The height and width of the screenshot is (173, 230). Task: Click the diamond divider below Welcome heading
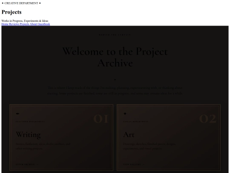115,79
